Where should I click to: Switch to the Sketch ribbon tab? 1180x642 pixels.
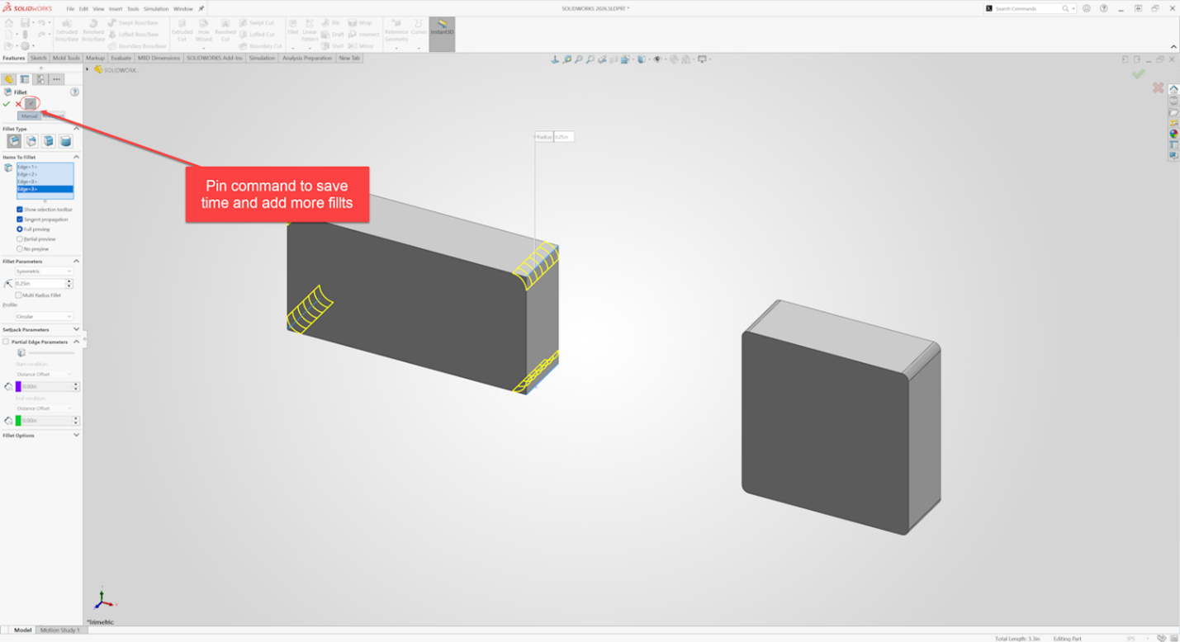pyautogui.click(x=39, y=59)
